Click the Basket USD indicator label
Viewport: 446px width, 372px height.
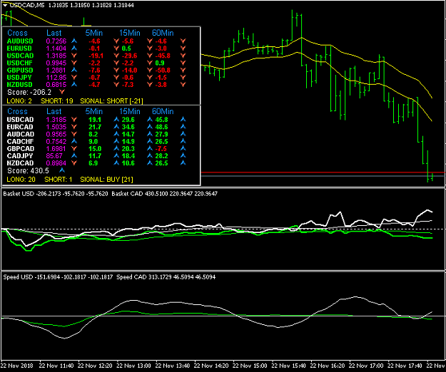click(19, 194)
